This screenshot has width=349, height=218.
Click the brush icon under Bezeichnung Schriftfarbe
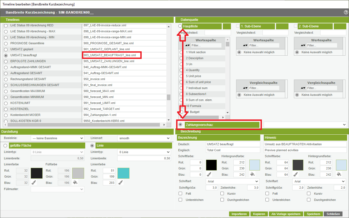209,174
